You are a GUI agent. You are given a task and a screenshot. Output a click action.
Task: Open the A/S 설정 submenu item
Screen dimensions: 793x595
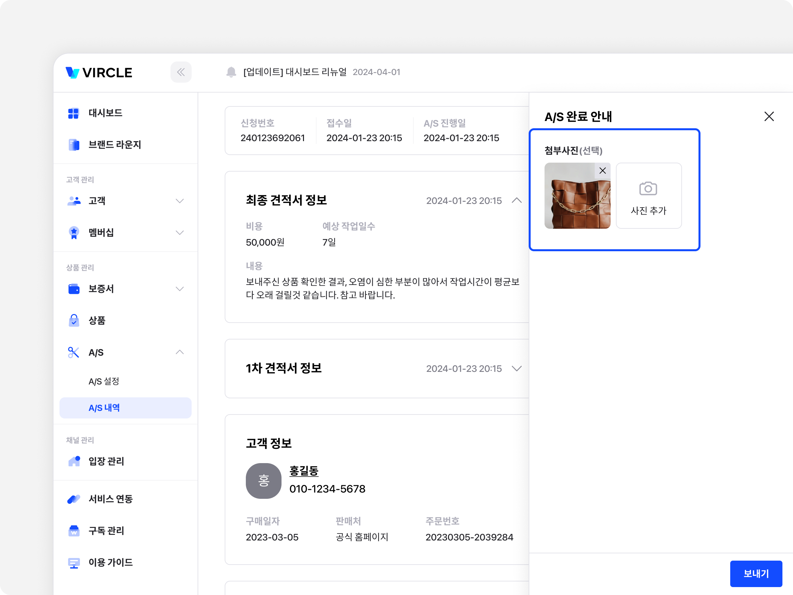point(104,381)
